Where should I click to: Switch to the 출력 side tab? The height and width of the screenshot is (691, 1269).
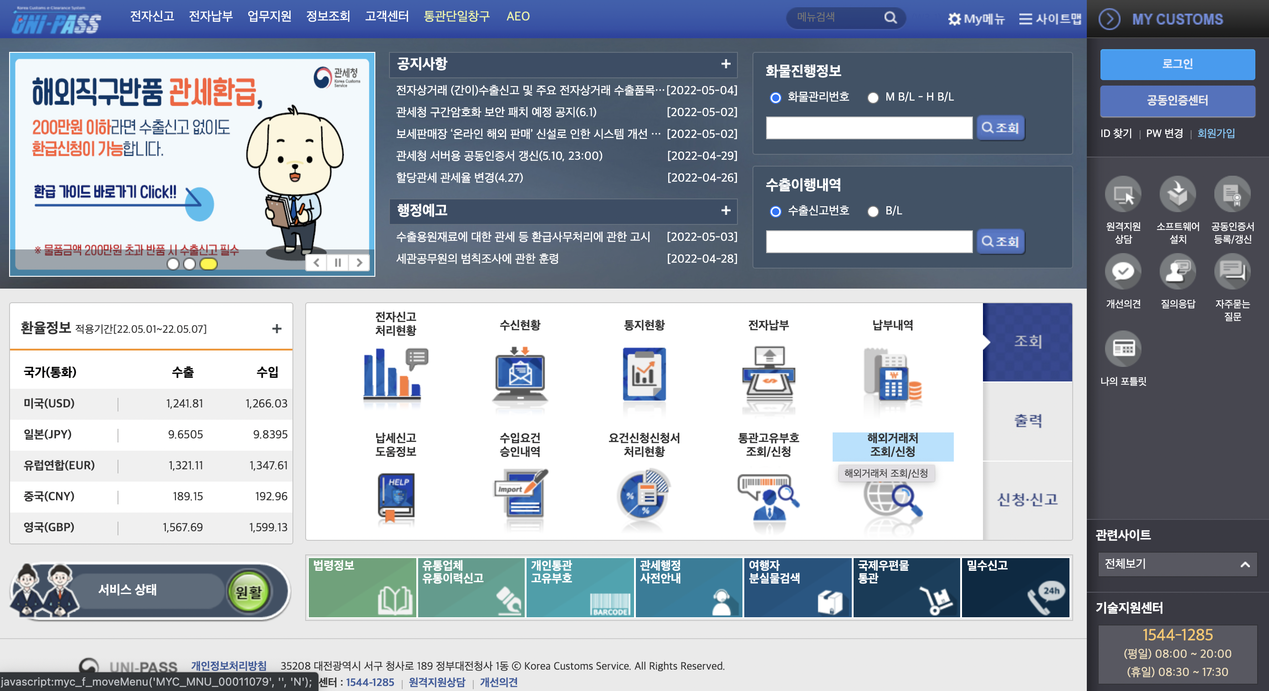tap(1027, 421)
